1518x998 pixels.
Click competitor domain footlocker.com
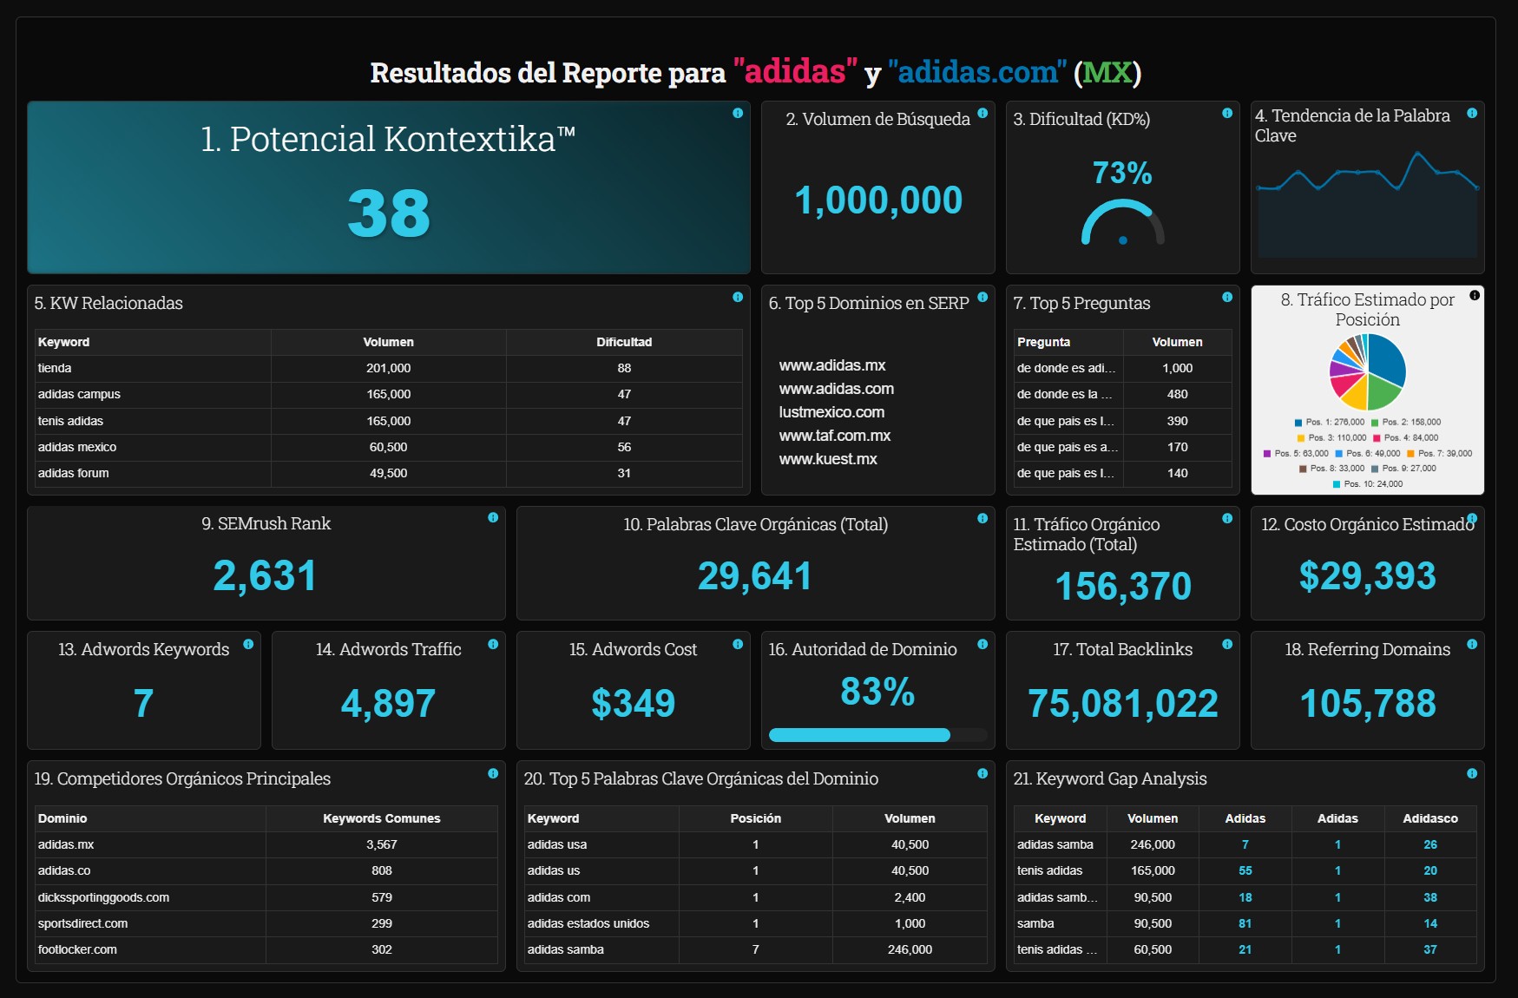(77, 949)
